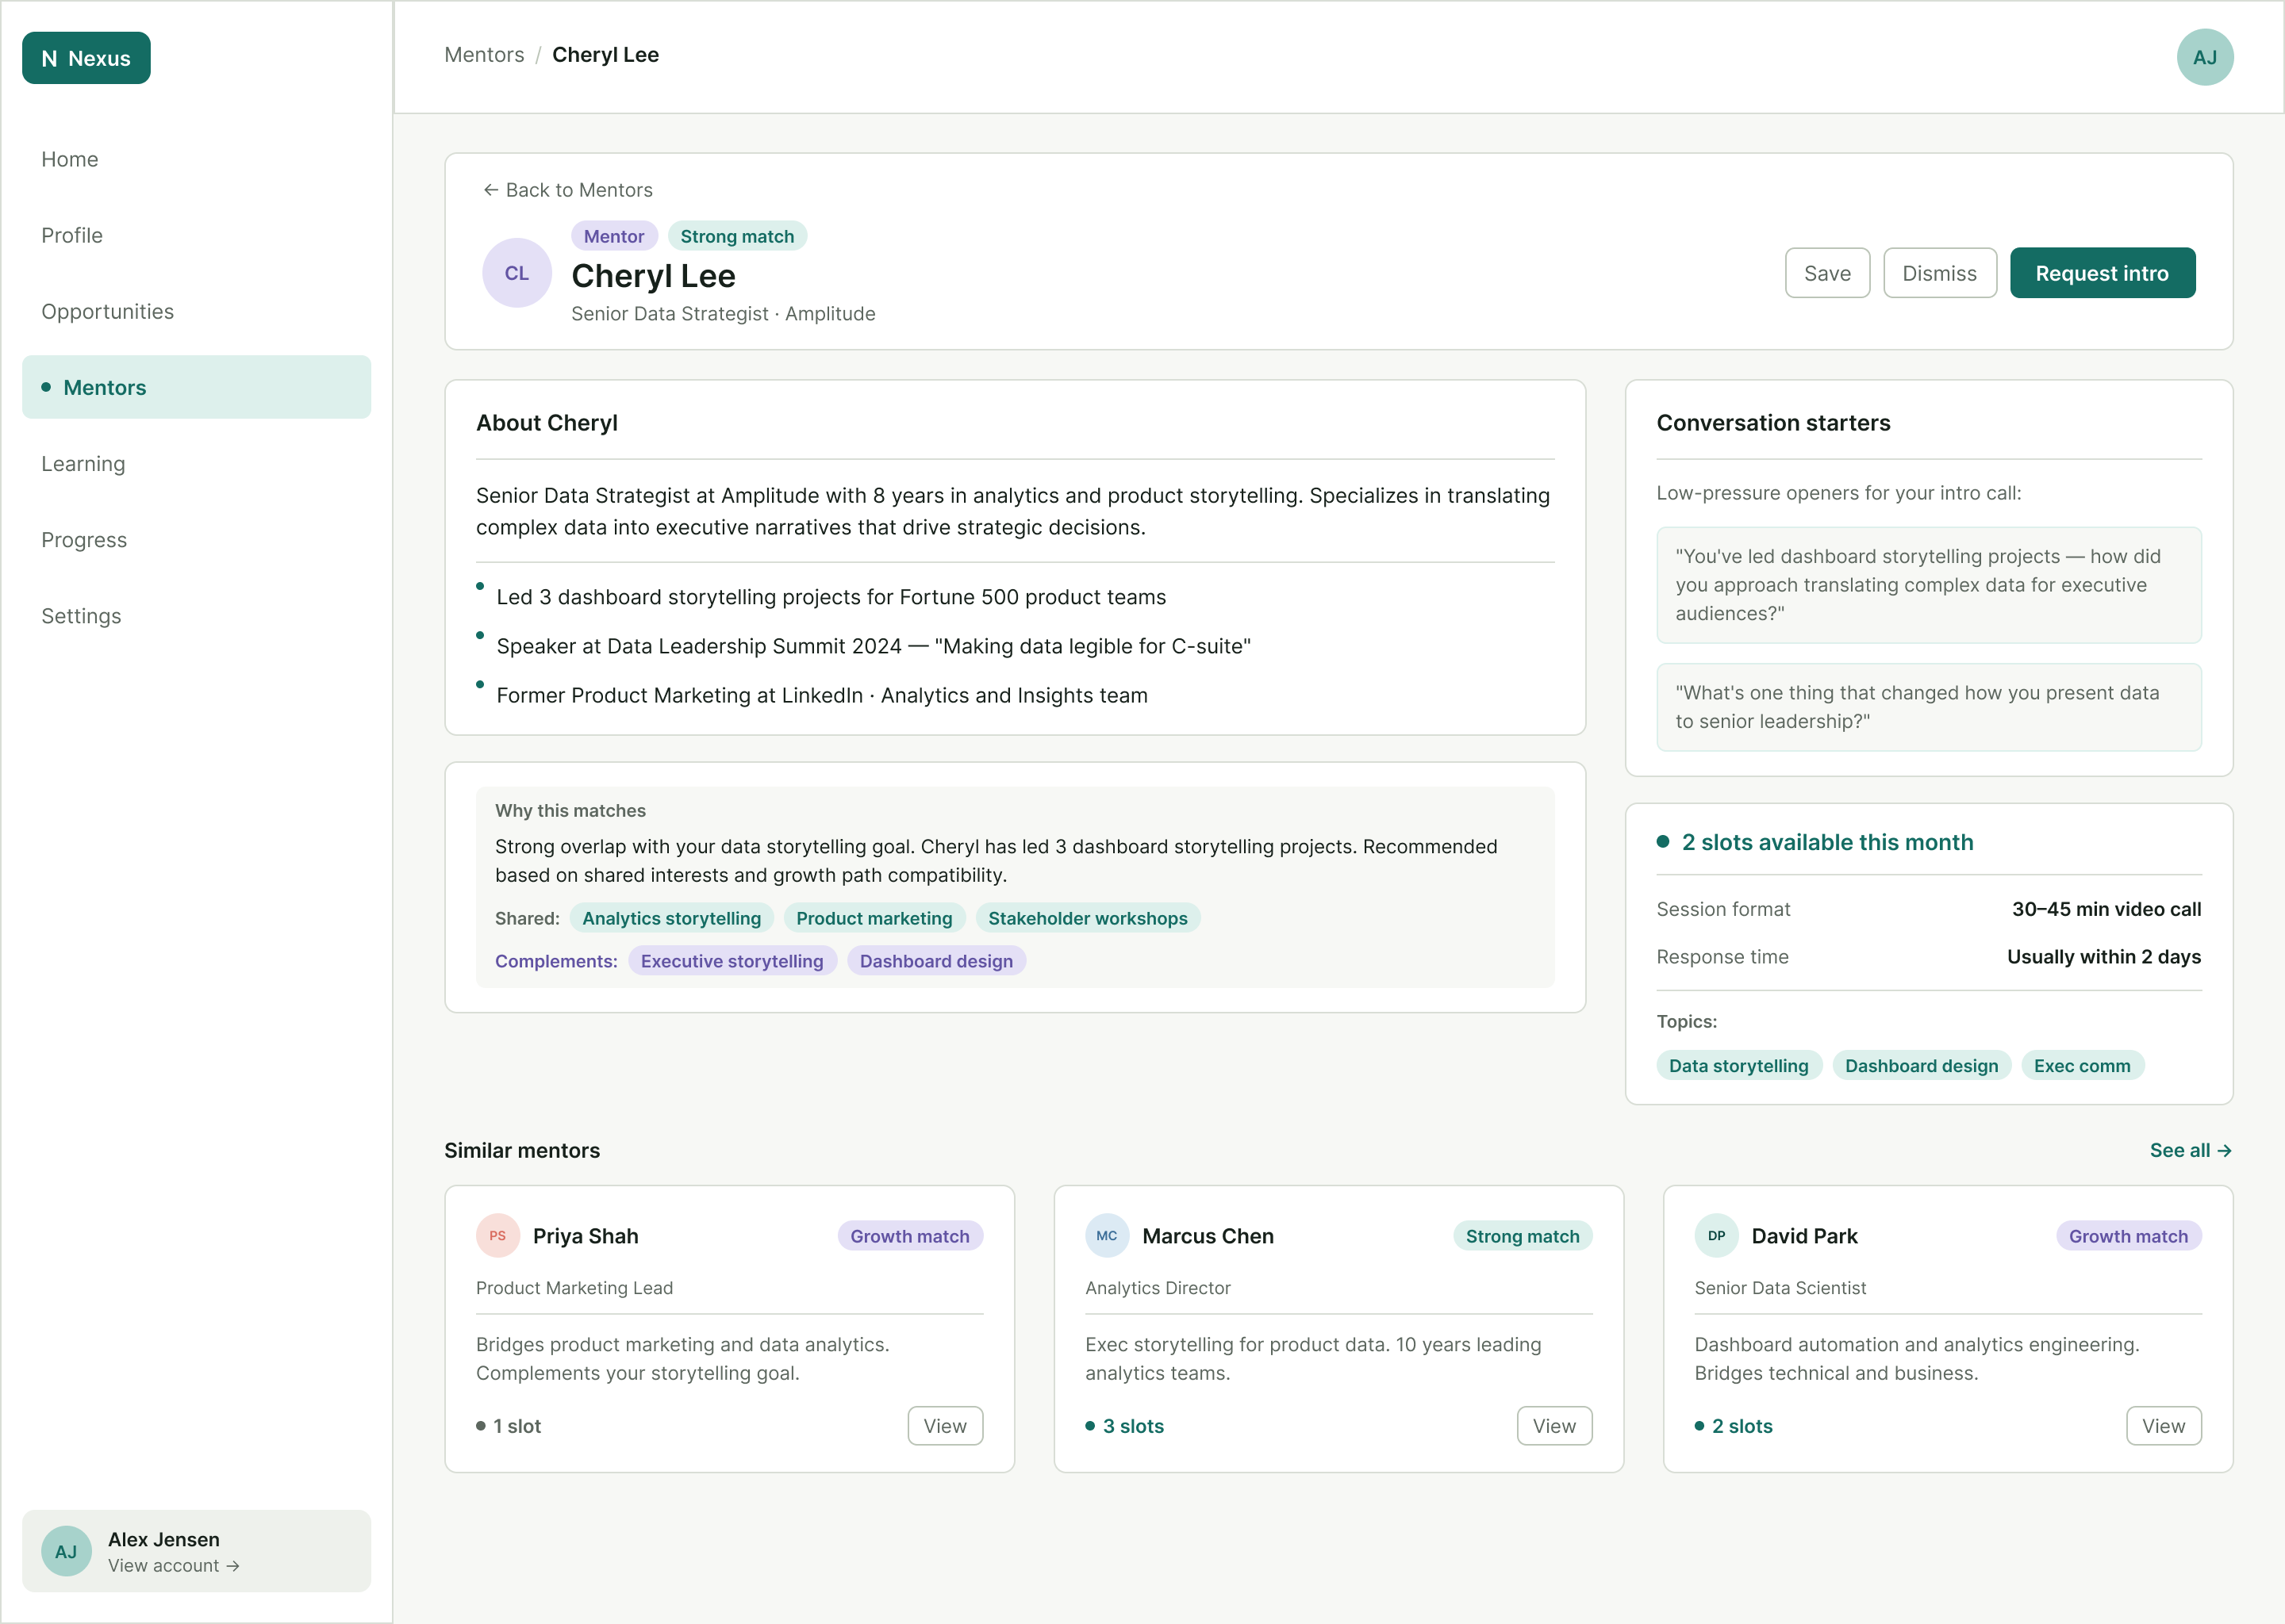Click Priya Shah's '1 slot' indicator
2285x1624 pixels.
point(509,1426)
